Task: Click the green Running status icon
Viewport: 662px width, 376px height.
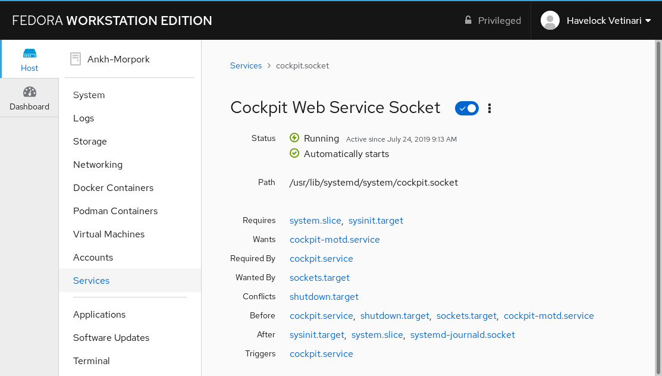Action: [x=294, y=137]
